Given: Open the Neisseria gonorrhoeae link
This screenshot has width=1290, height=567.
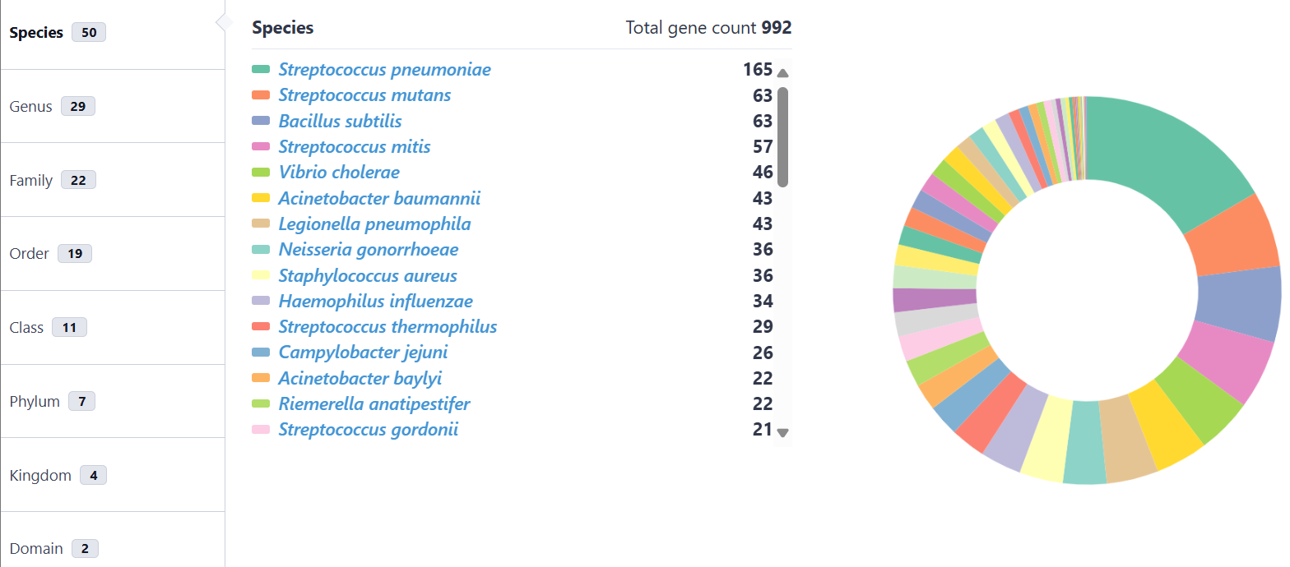Looking at the screenshot, I should (369, 250).
